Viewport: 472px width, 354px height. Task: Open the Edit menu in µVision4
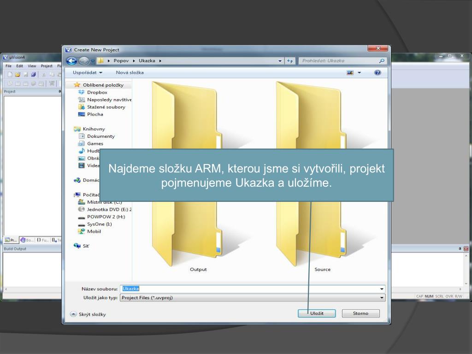click(x=19, y=66)
